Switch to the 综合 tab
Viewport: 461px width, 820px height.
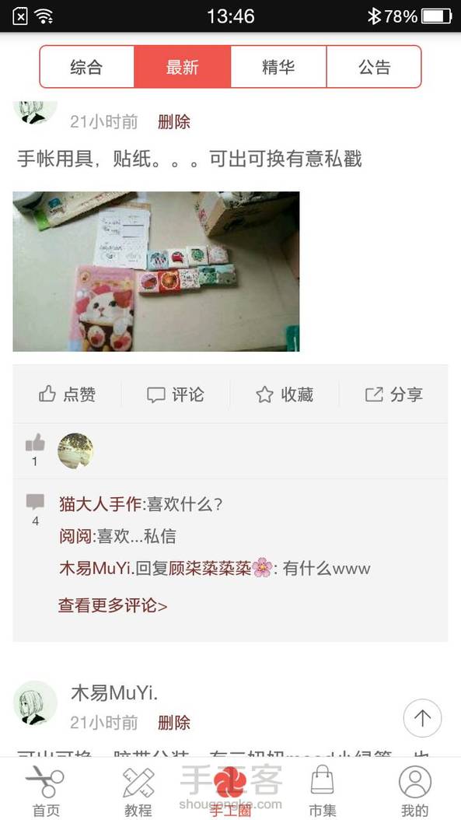coord(87,66)
